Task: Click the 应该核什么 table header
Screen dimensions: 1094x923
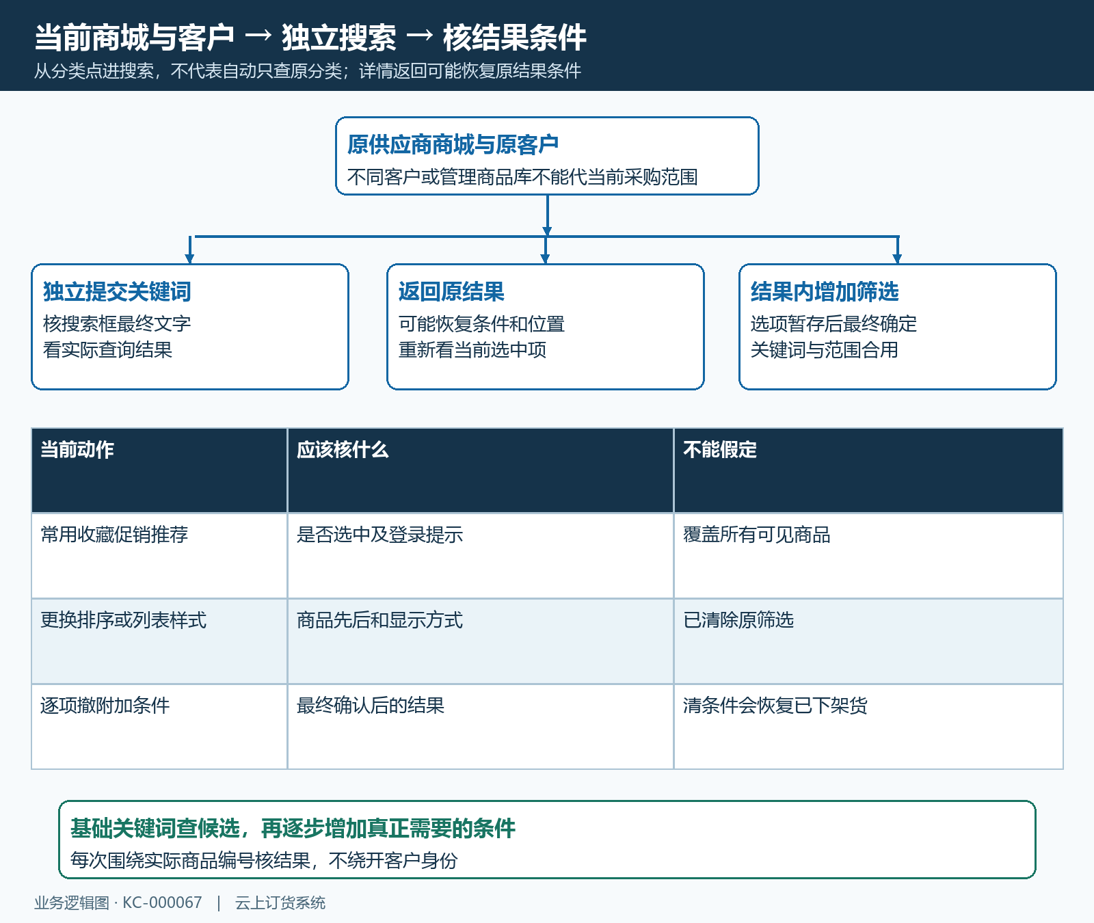Action: (x=481, y=470)
